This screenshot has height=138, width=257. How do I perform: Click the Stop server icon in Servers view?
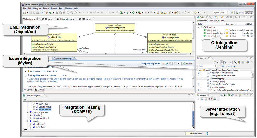tap(236, 95)
